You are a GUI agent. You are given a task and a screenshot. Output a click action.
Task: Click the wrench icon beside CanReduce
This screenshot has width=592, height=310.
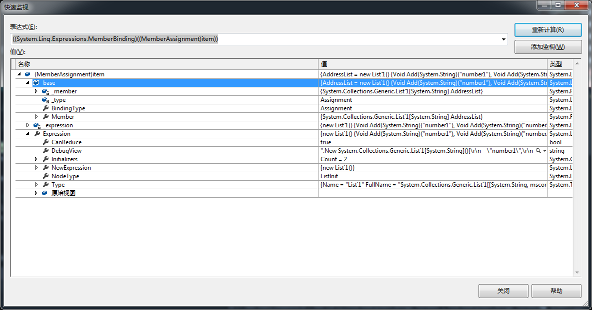pos(45,142)
